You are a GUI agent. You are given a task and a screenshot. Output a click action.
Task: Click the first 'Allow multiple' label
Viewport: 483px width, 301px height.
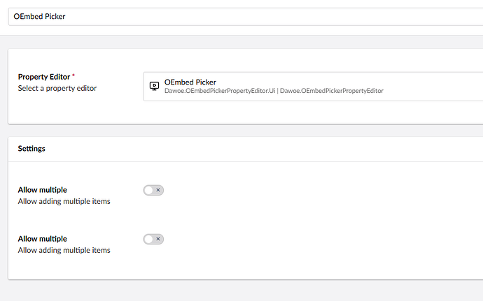[x=42, y=190]
